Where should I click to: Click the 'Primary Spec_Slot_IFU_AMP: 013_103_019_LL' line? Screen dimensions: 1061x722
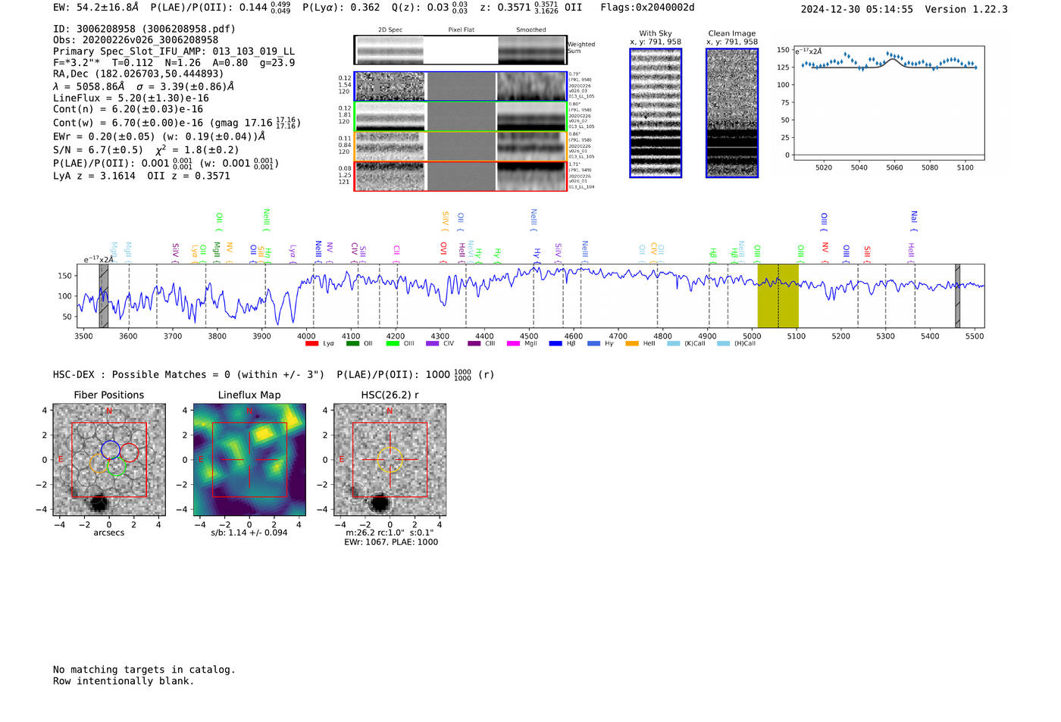174,52
